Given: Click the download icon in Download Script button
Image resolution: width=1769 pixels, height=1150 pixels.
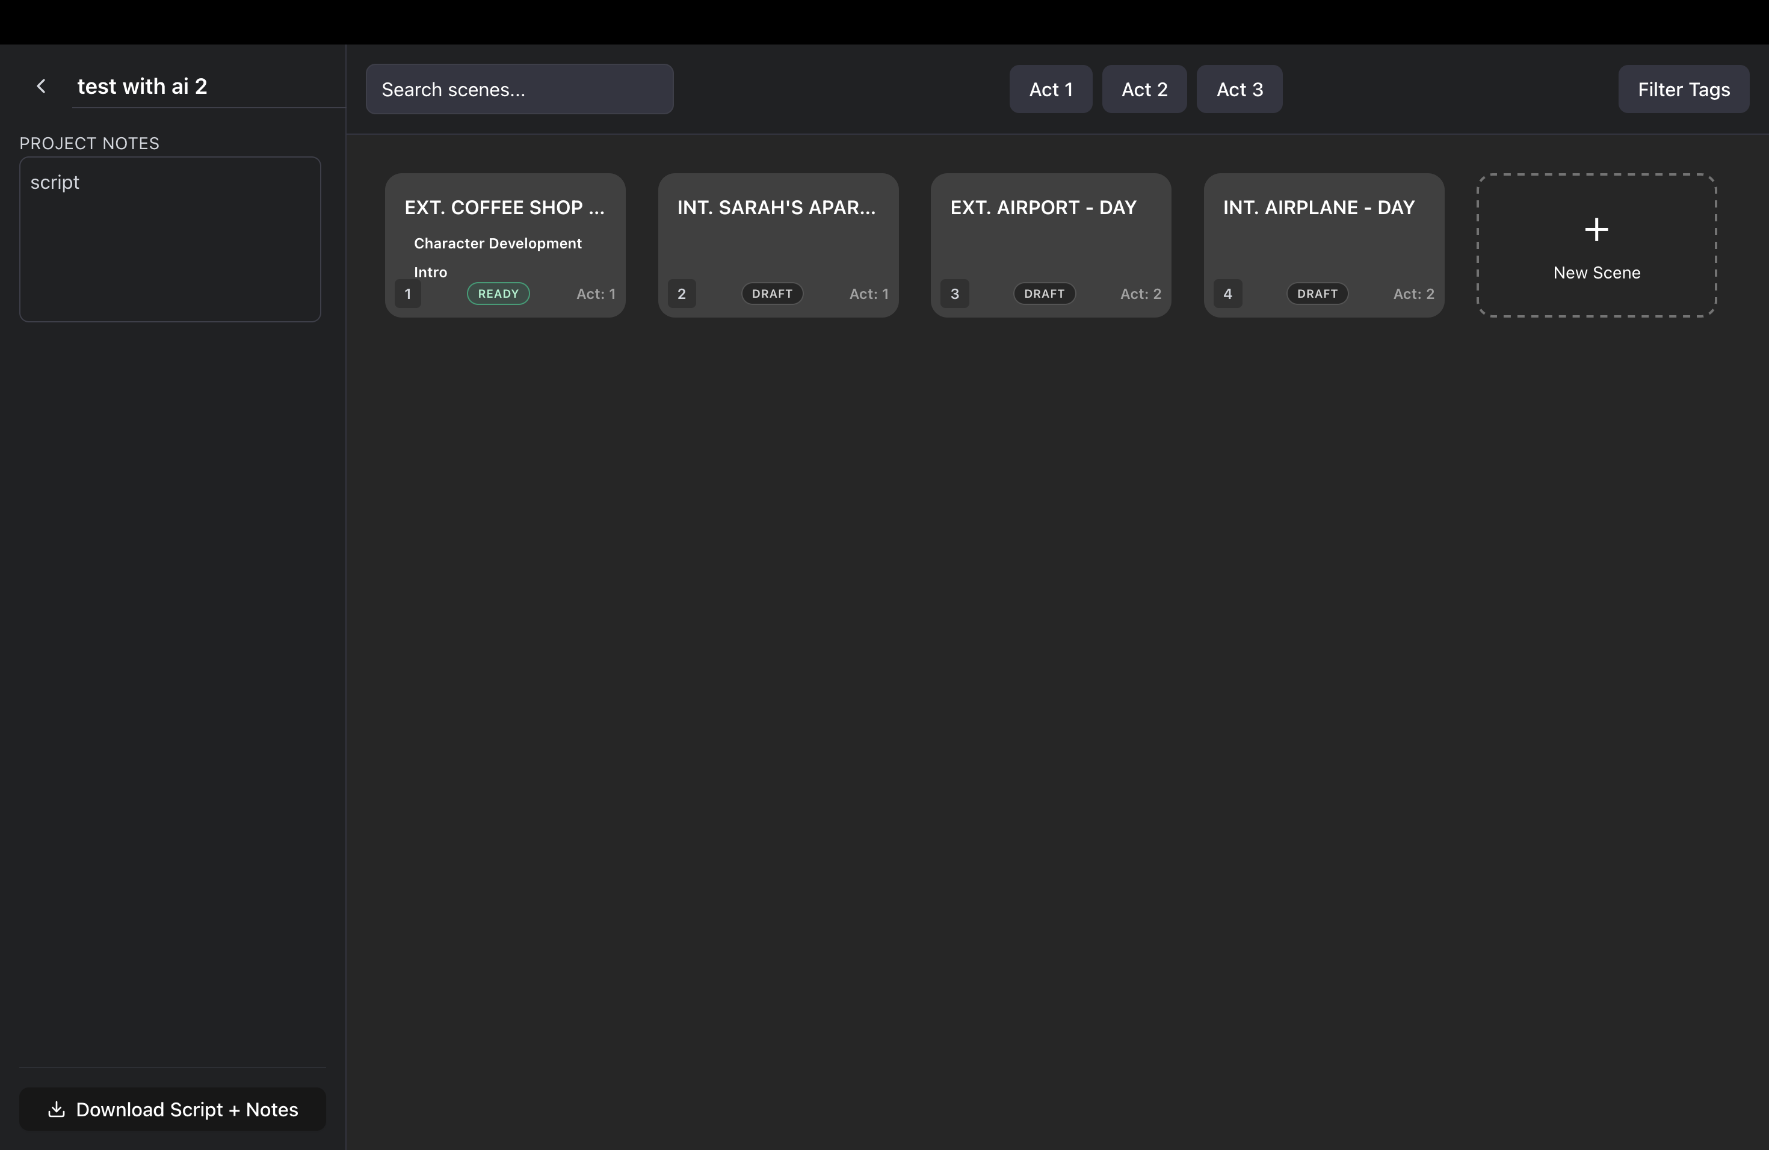Looking at the screenshot, I should 56,1109.
